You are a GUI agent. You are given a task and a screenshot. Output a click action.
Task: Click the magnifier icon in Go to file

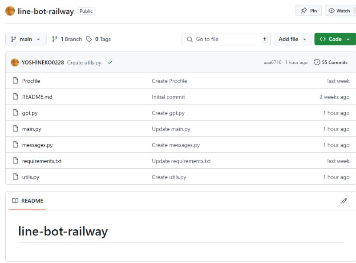190,39
